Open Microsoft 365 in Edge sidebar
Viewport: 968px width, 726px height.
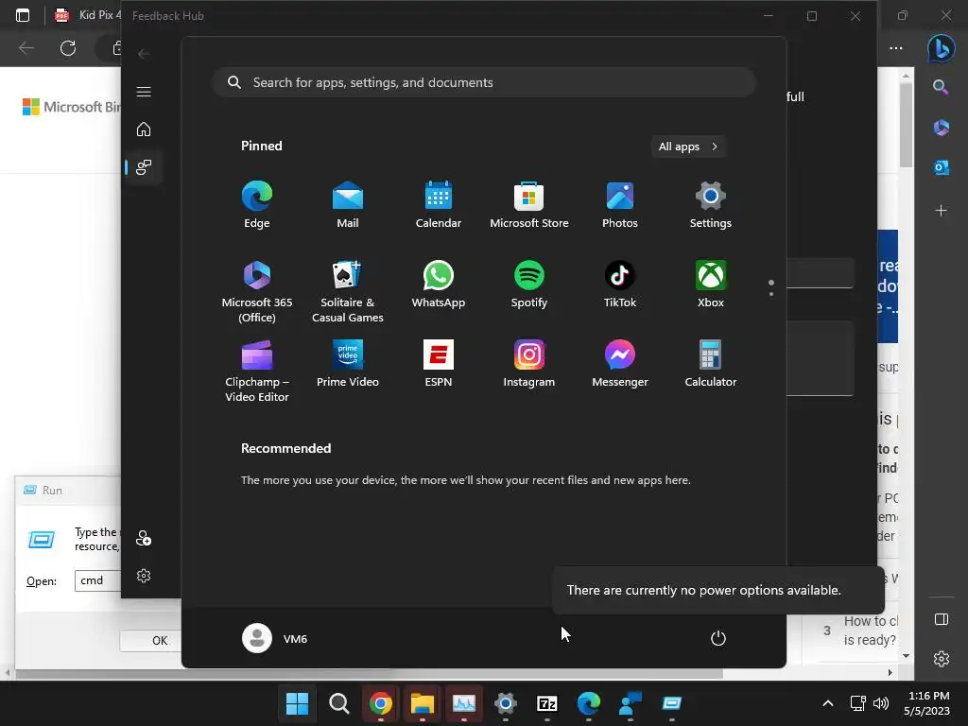941,128
